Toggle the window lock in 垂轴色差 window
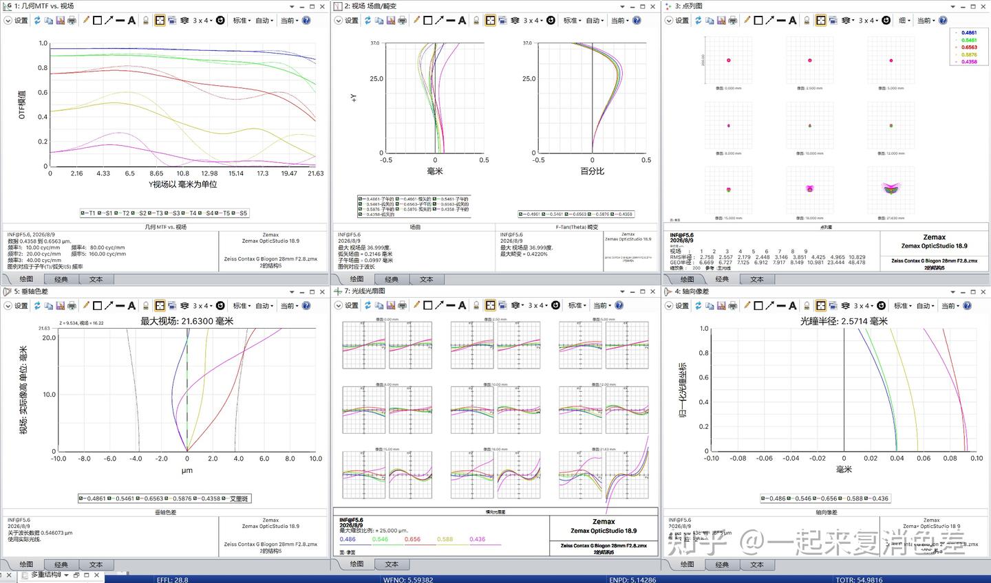The height and width of the screenshot is (583, 991). click(x=146, y=306)
